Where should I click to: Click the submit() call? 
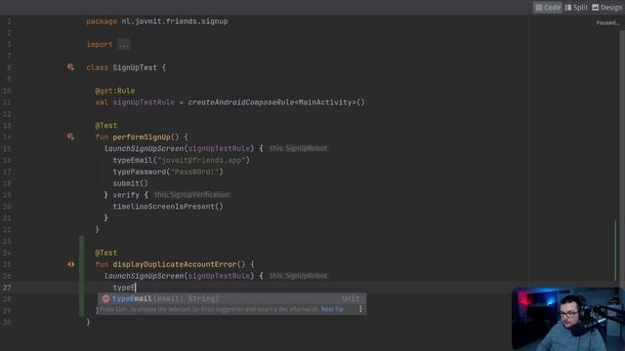click(130, 183)
